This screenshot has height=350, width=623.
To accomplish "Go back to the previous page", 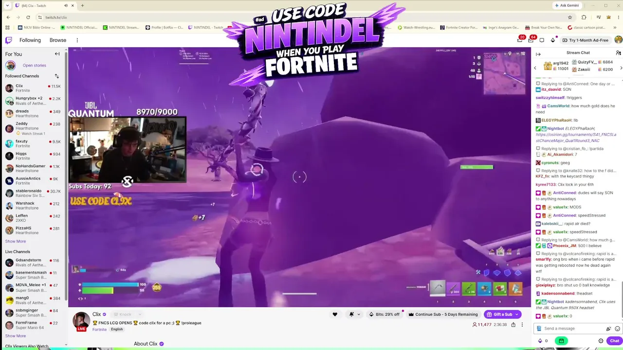I will [x=8, y=17].
